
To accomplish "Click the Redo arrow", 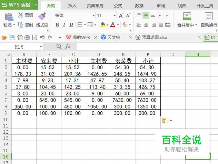I will 50,38.
